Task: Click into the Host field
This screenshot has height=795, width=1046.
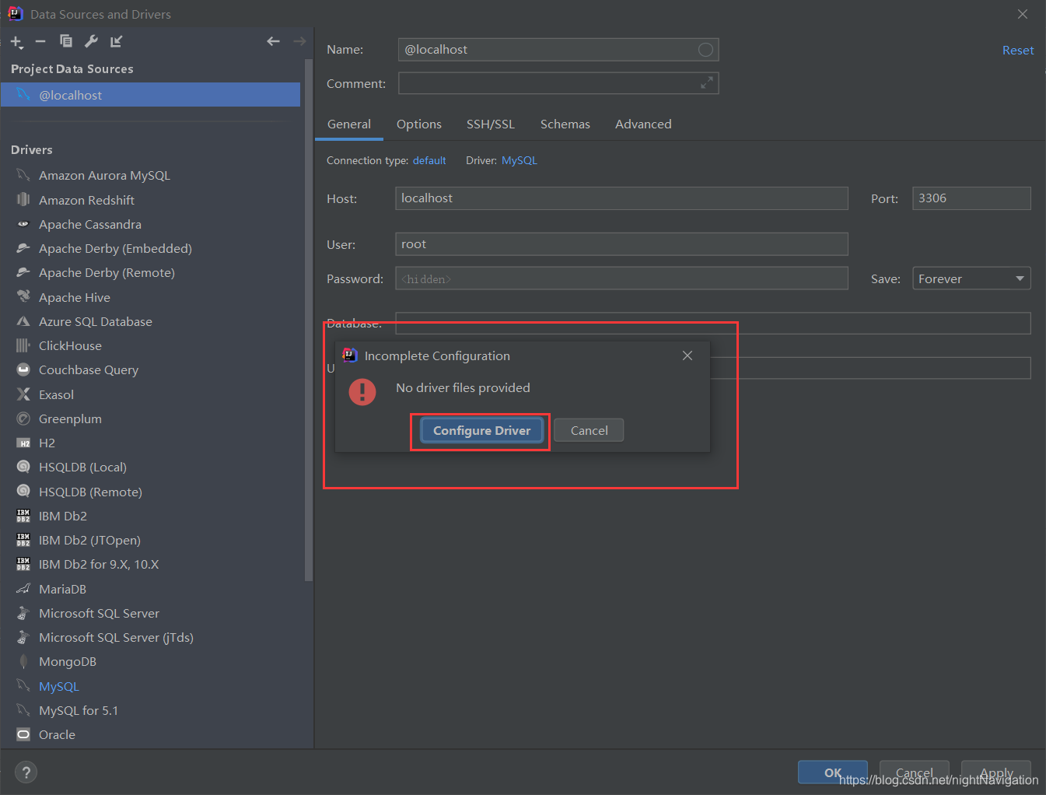Action: (621, 198)
